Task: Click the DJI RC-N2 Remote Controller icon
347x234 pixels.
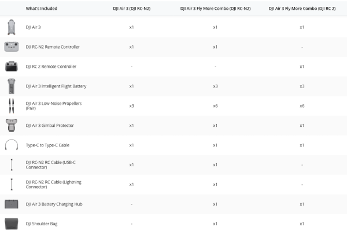Action: click(12, 47)
